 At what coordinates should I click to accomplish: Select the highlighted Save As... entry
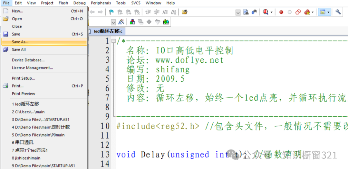44,42
